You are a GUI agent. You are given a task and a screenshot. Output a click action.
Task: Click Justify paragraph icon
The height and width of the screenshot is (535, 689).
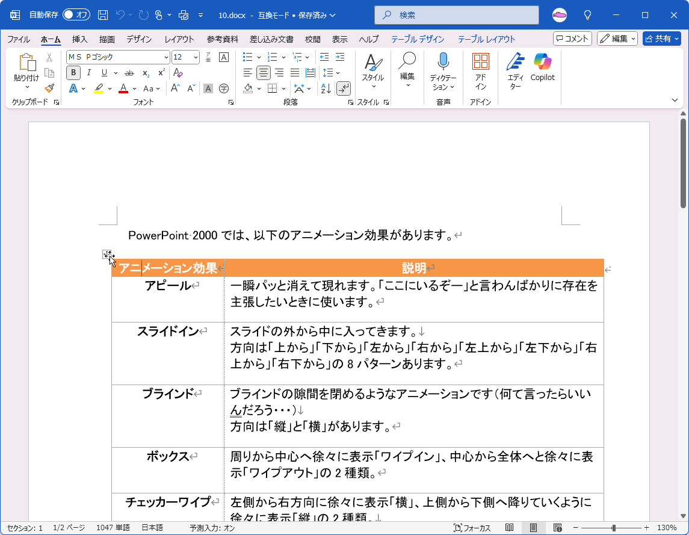click(295, 73)
